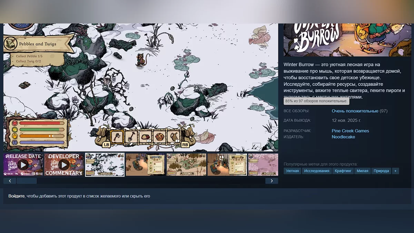Open Pine Creek Games developer link
The width and height of the screenshot is (414, 233).
pos(350,131)
